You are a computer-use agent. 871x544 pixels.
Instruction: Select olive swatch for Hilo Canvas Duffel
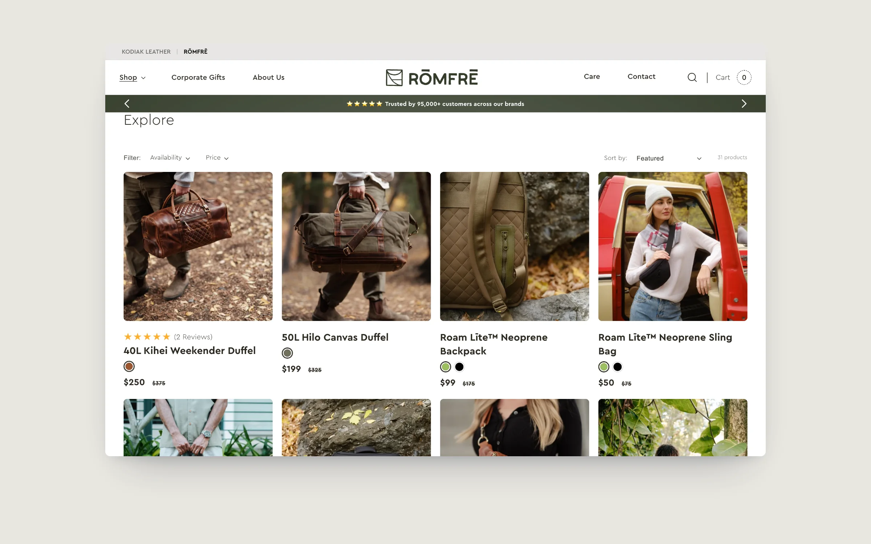287,353
